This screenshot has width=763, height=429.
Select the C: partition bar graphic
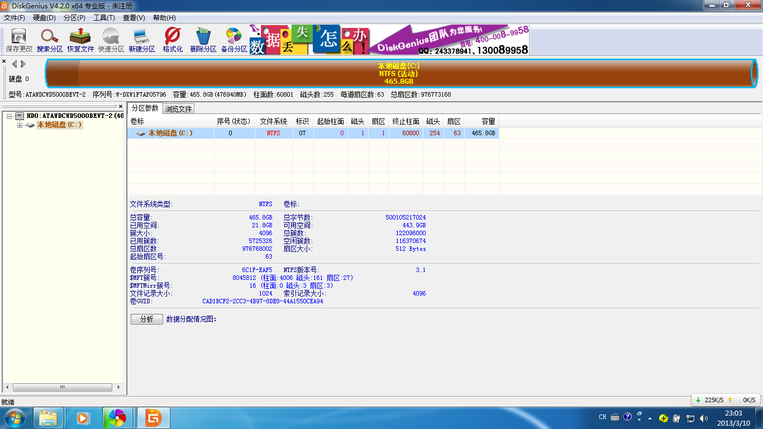[402, 73]
